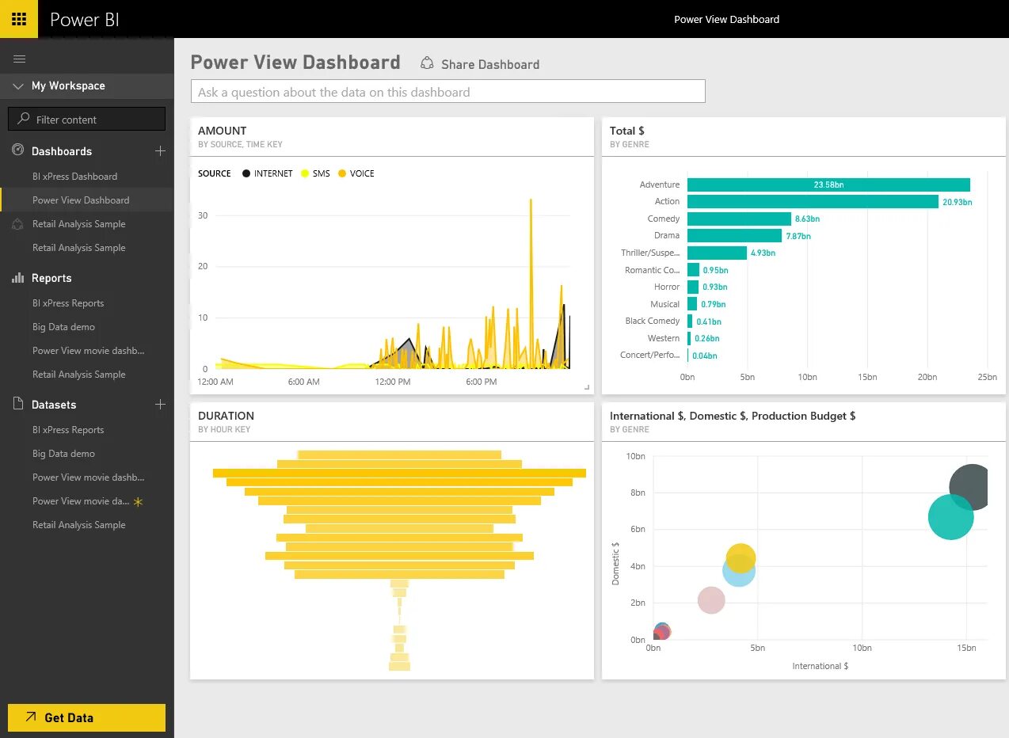Viewport: 1009px width, 738px height.
Task: Open Retail Analysis Sample report
Action: tap(78, 375)
